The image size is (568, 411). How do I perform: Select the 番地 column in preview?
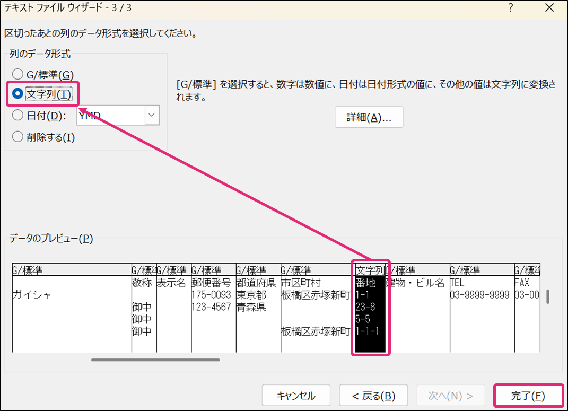click(x=369, y=308)
